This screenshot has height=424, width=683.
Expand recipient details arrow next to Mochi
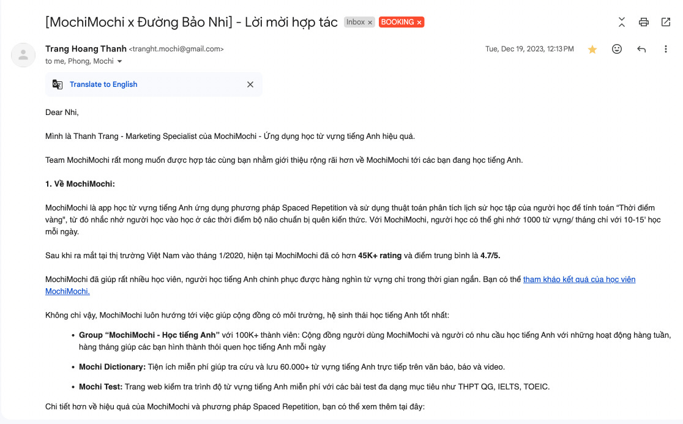[x=119, y=61]
